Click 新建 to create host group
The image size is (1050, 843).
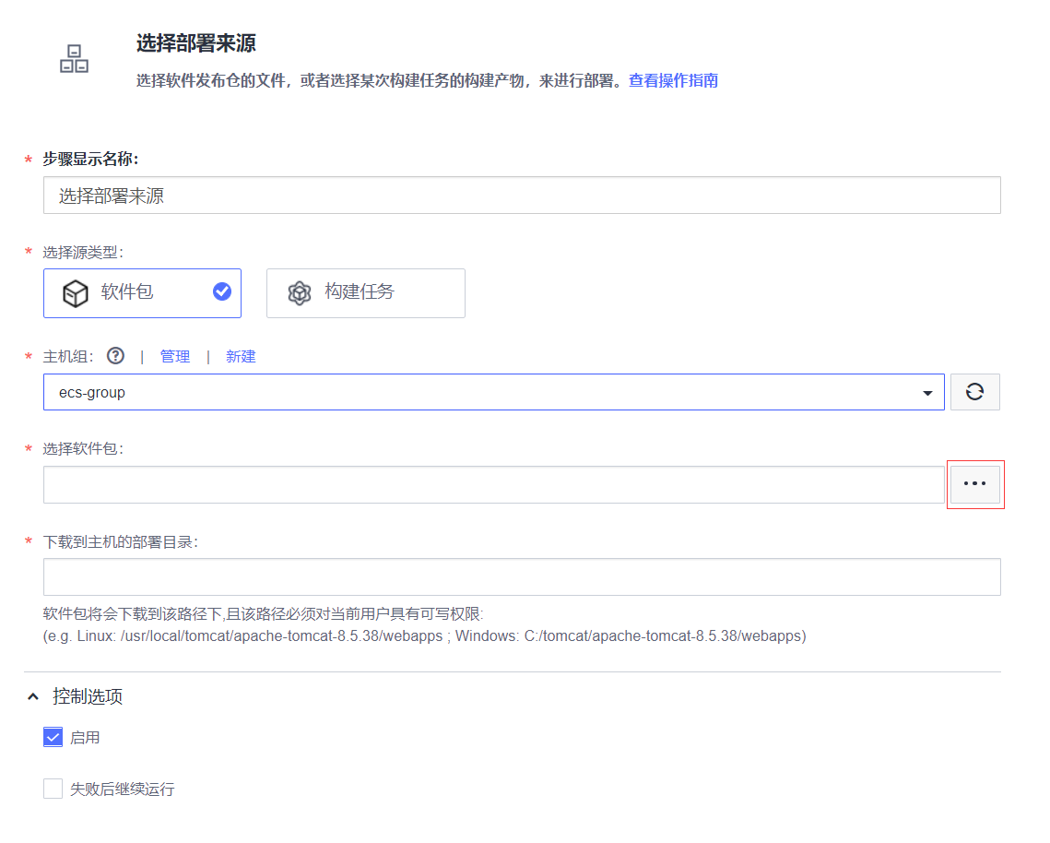click(241, 357)
